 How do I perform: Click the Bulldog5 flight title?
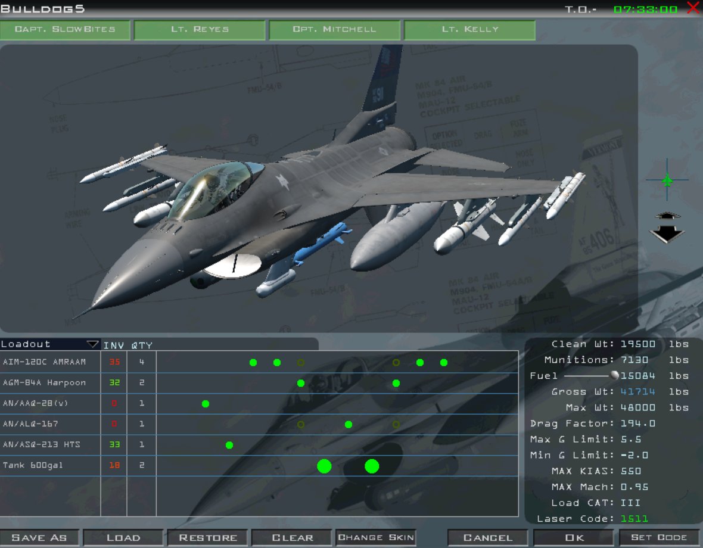(x=42, y=8)
